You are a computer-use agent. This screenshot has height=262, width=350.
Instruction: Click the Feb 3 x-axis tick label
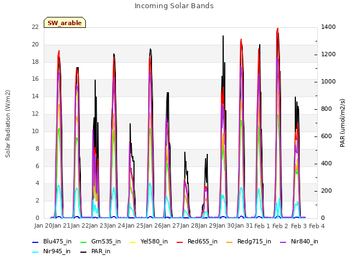point(299,226)
